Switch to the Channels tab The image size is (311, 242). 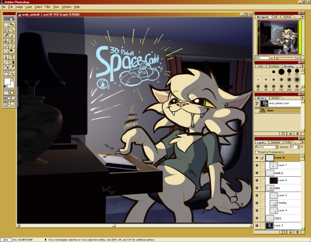275,142
